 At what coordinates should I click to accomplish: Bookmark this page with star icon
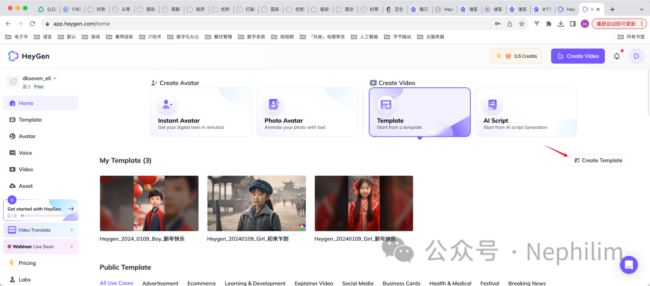(521, 23)
